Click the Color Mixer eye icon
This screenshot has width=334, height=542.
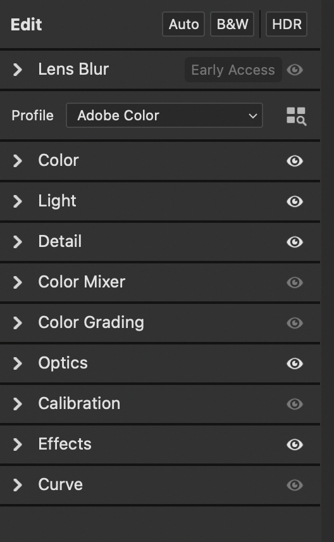pyautogui.click(x=295, y=282)
